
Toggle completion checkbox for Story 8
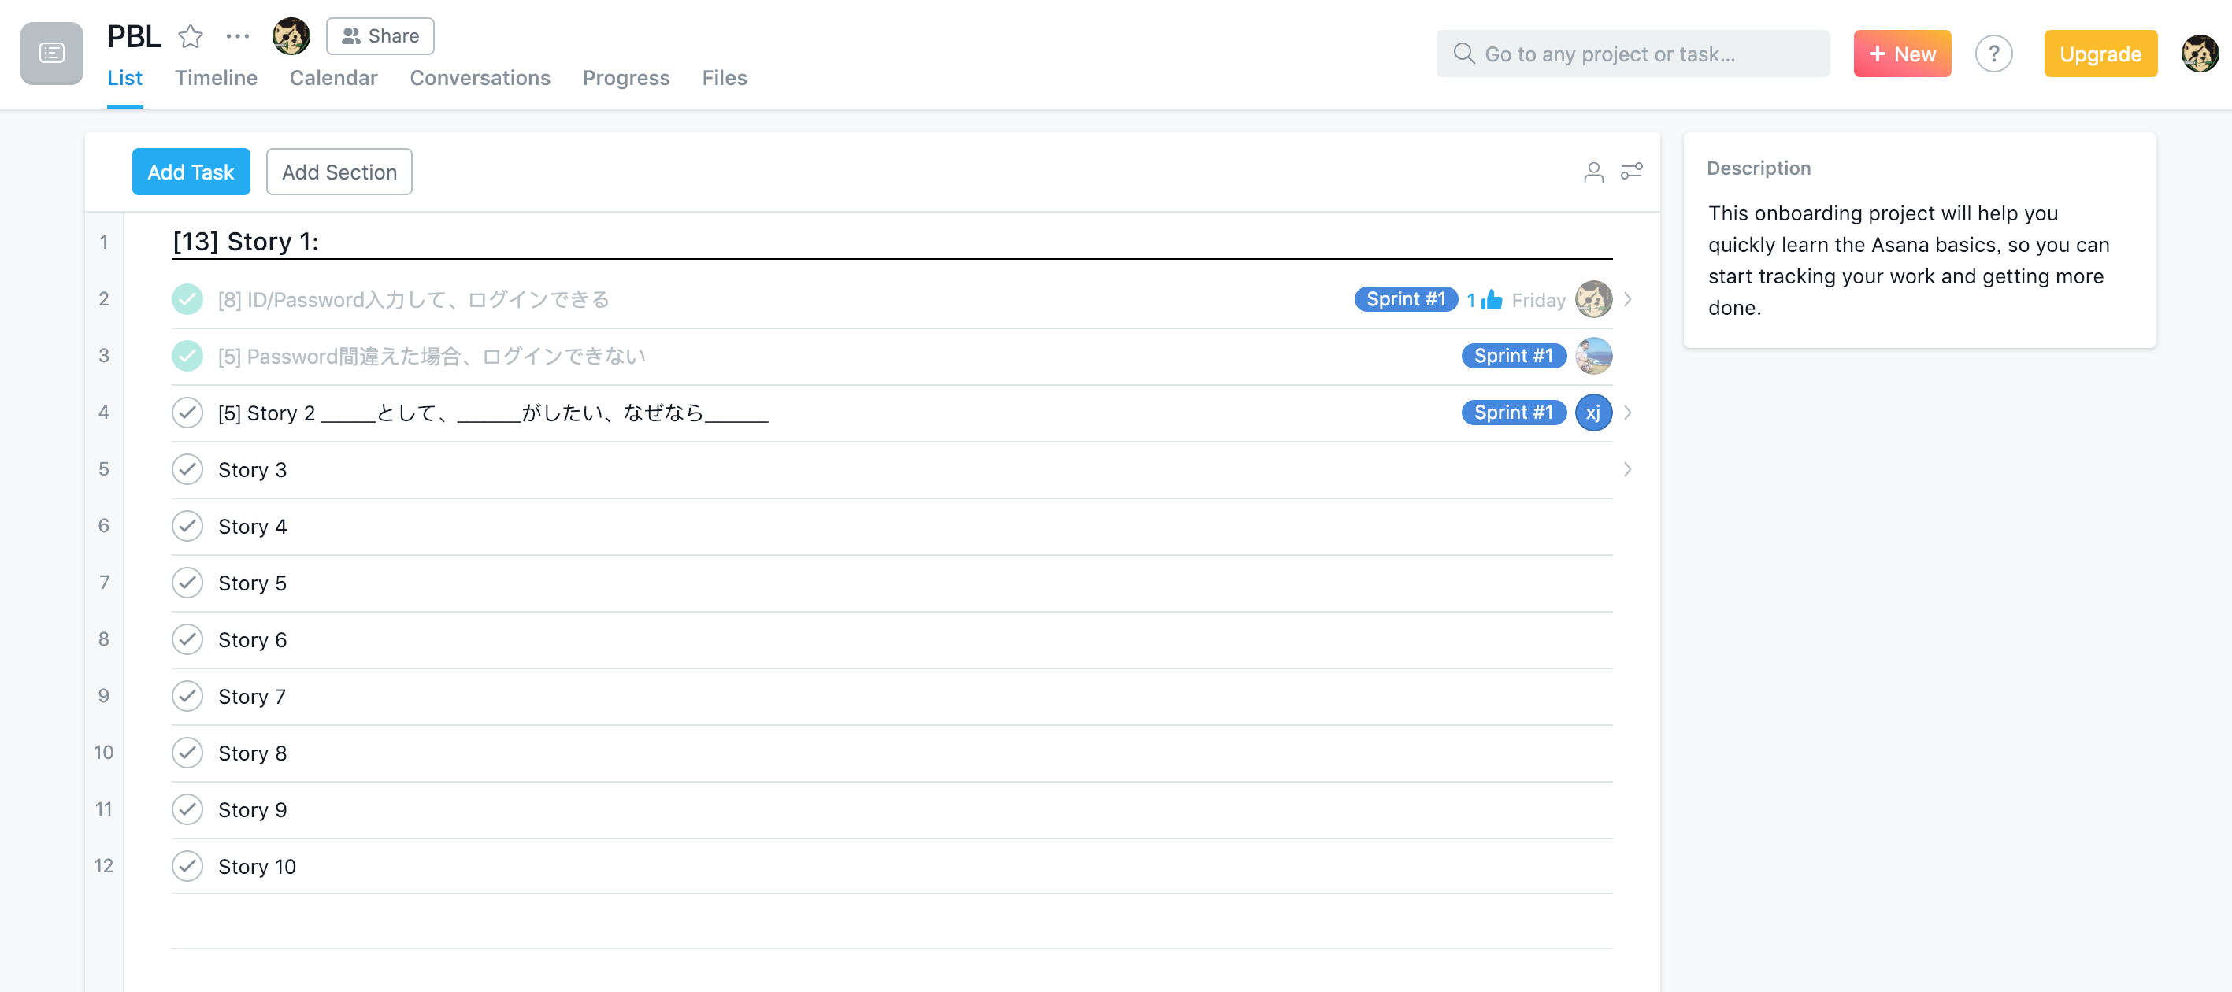click(187, 753)
